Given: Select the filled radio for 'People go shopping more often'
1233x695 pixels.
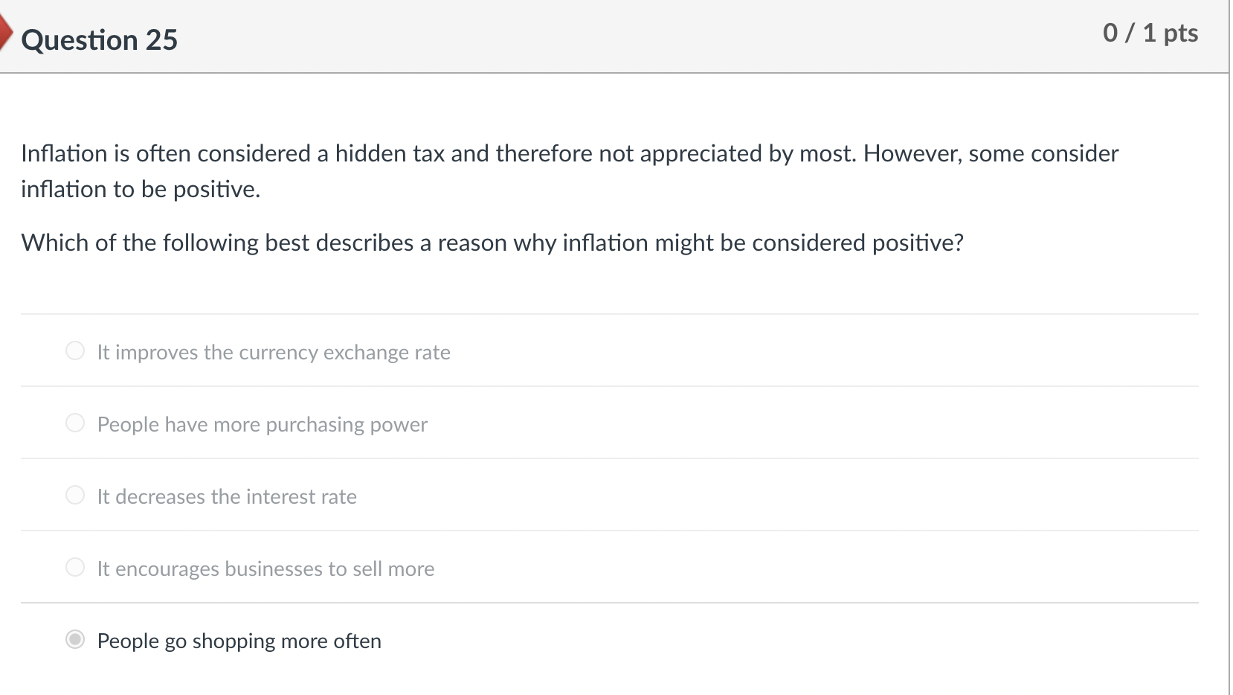Looking at the screenshot, I should coord(74,638).
